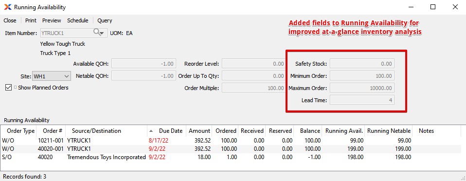Run Query from the toolbar
Screen dimensions: 466x181
tap(105, 20)
